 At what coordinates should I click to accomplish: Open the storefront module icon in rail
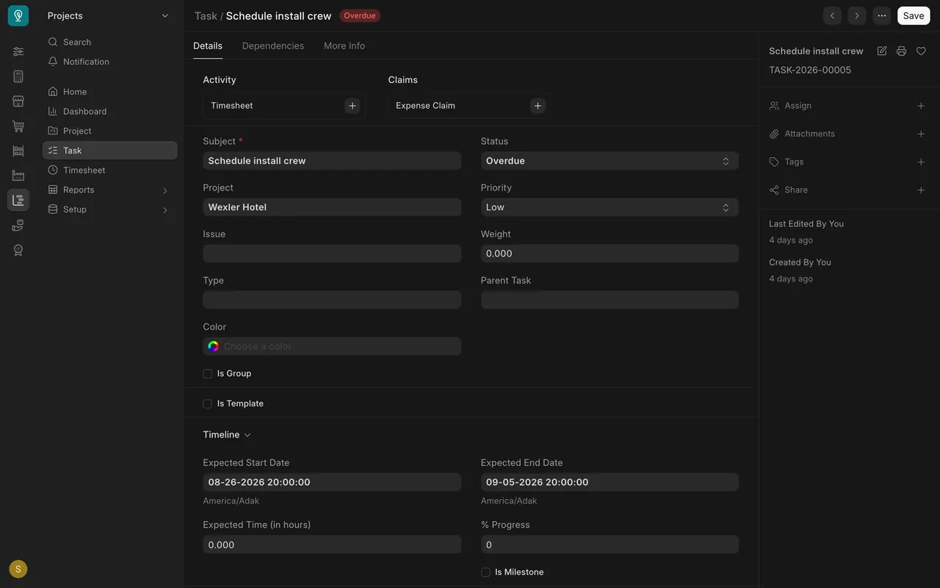(18, 101)
